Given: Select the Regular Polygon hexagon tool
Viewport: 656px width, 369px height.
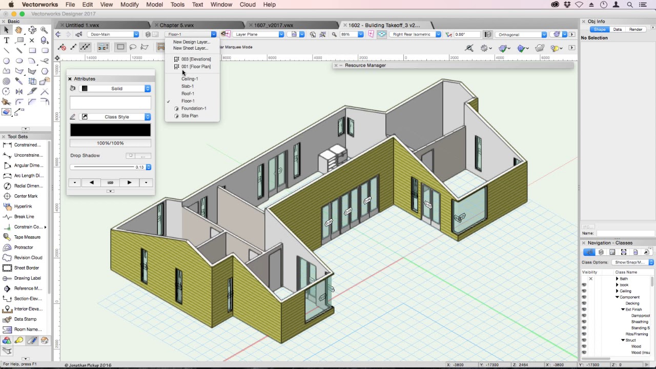Looking at the screenshot, I should [x=45, y=71].
